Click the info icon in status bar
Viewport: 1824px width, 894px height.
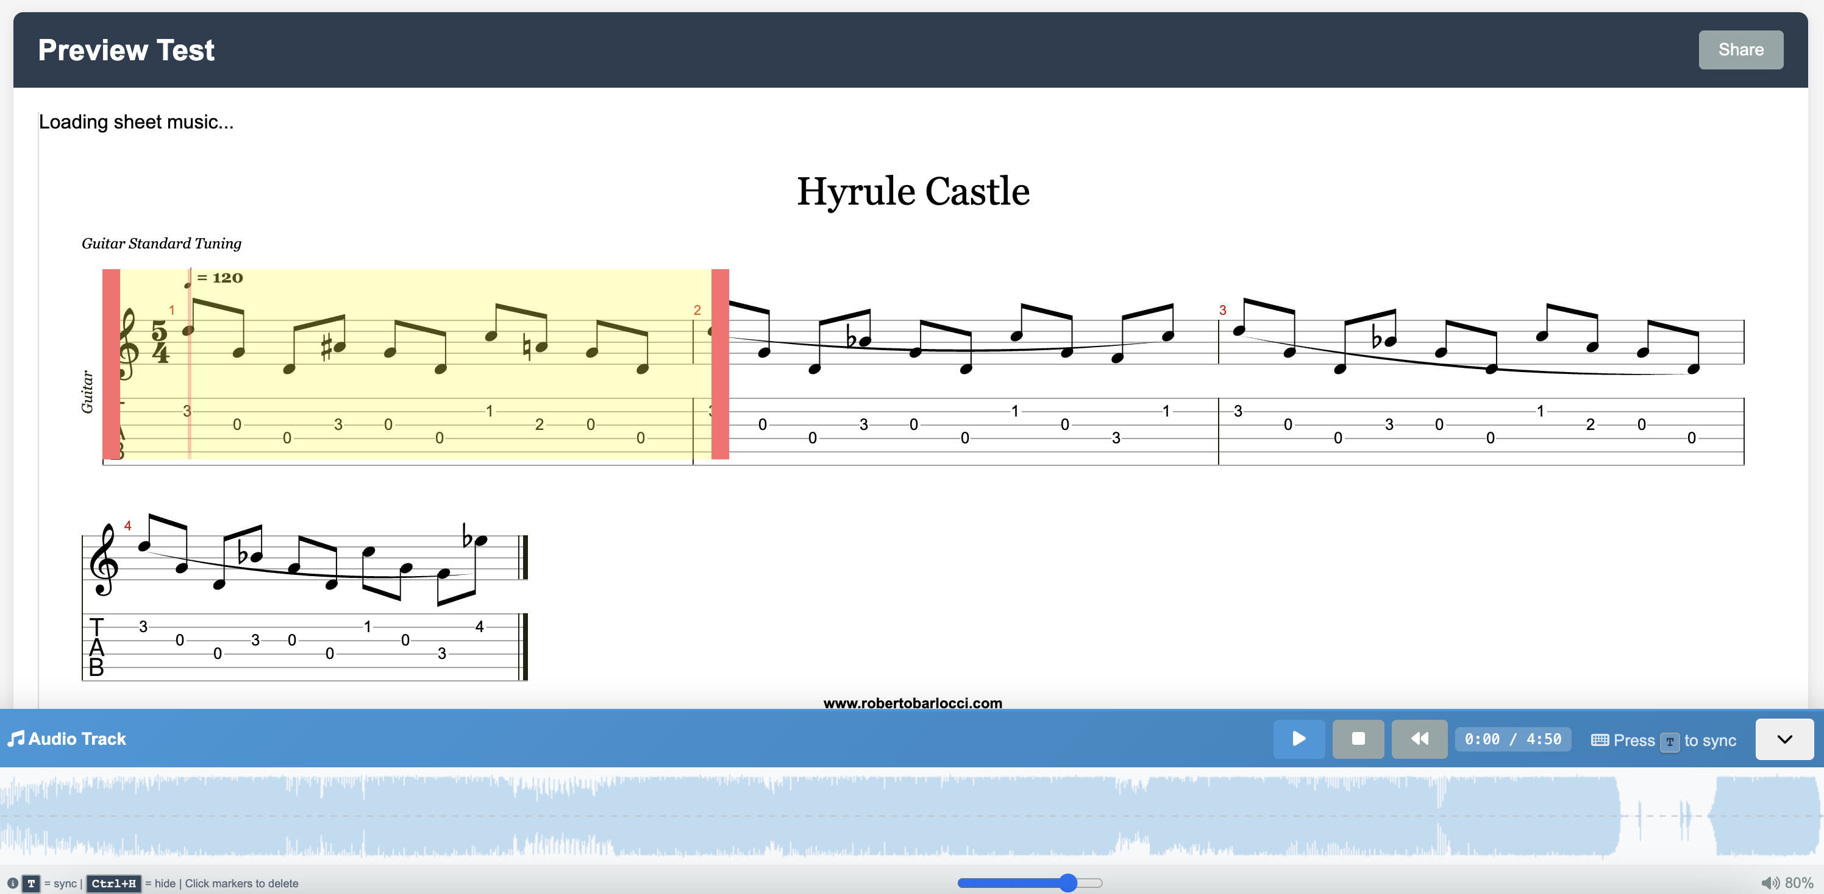(x=13, y=882)
